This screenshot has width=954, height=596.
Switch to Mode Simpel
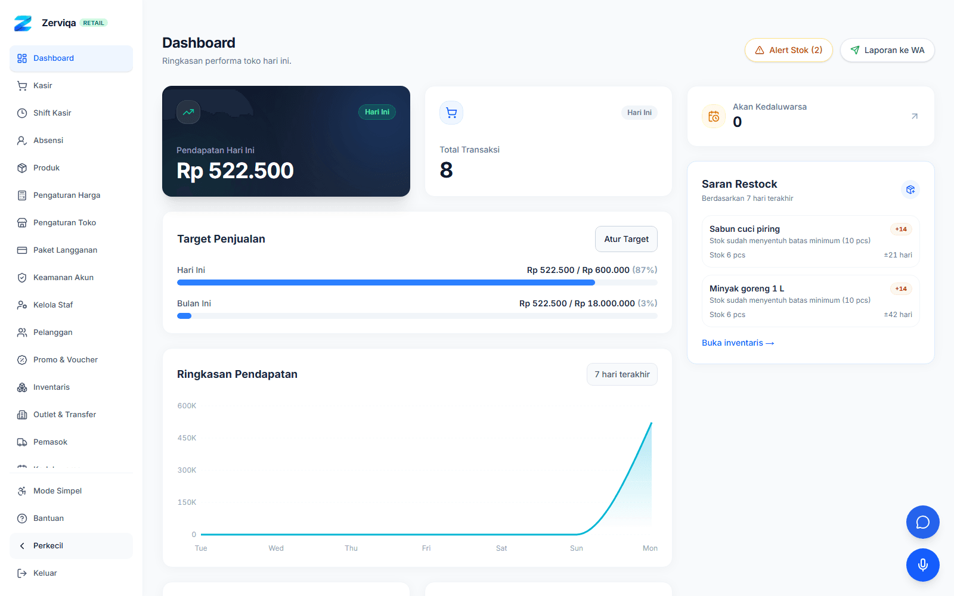(x=71, y=491)
